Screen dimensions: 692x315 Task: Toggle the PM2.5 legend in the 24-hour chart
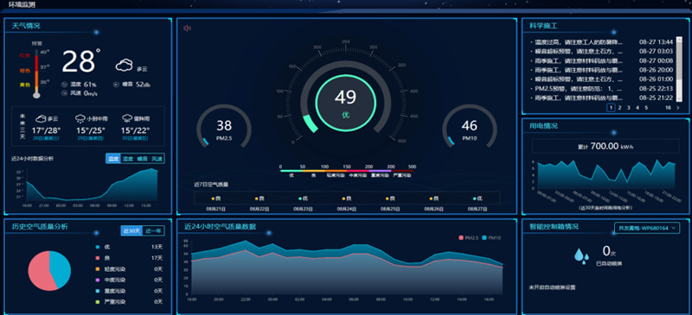(469, 237)
